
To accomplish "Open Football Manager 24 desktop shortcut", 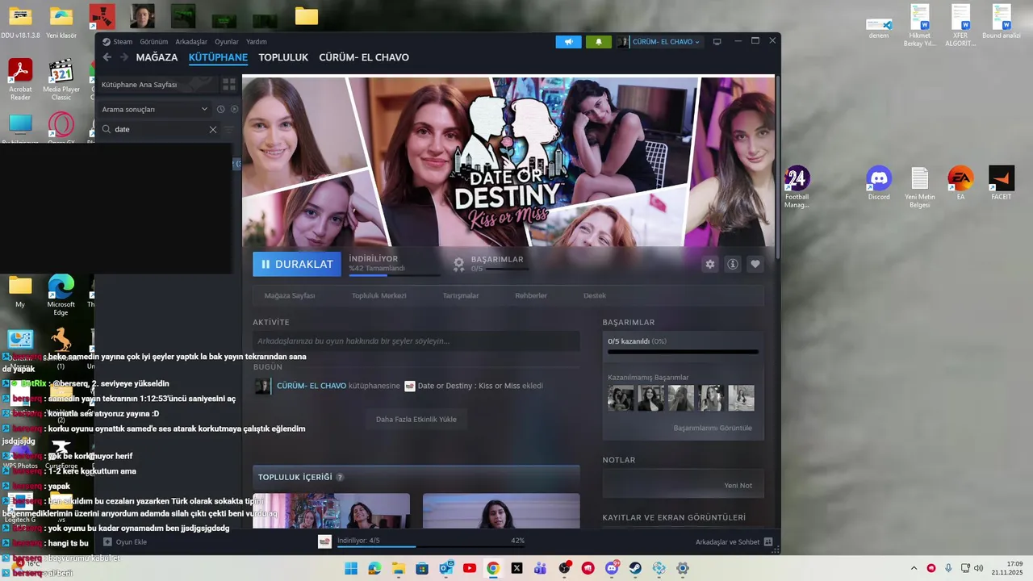I will tap(797, 187).
